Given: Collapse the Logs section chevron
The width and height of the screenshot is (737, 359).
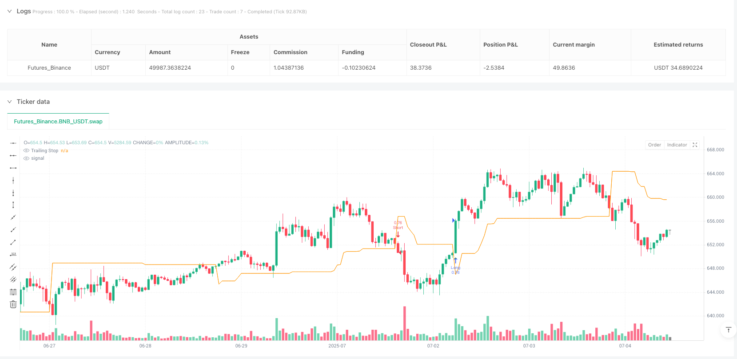Looking at the screenshot, I should click(9, 12).
